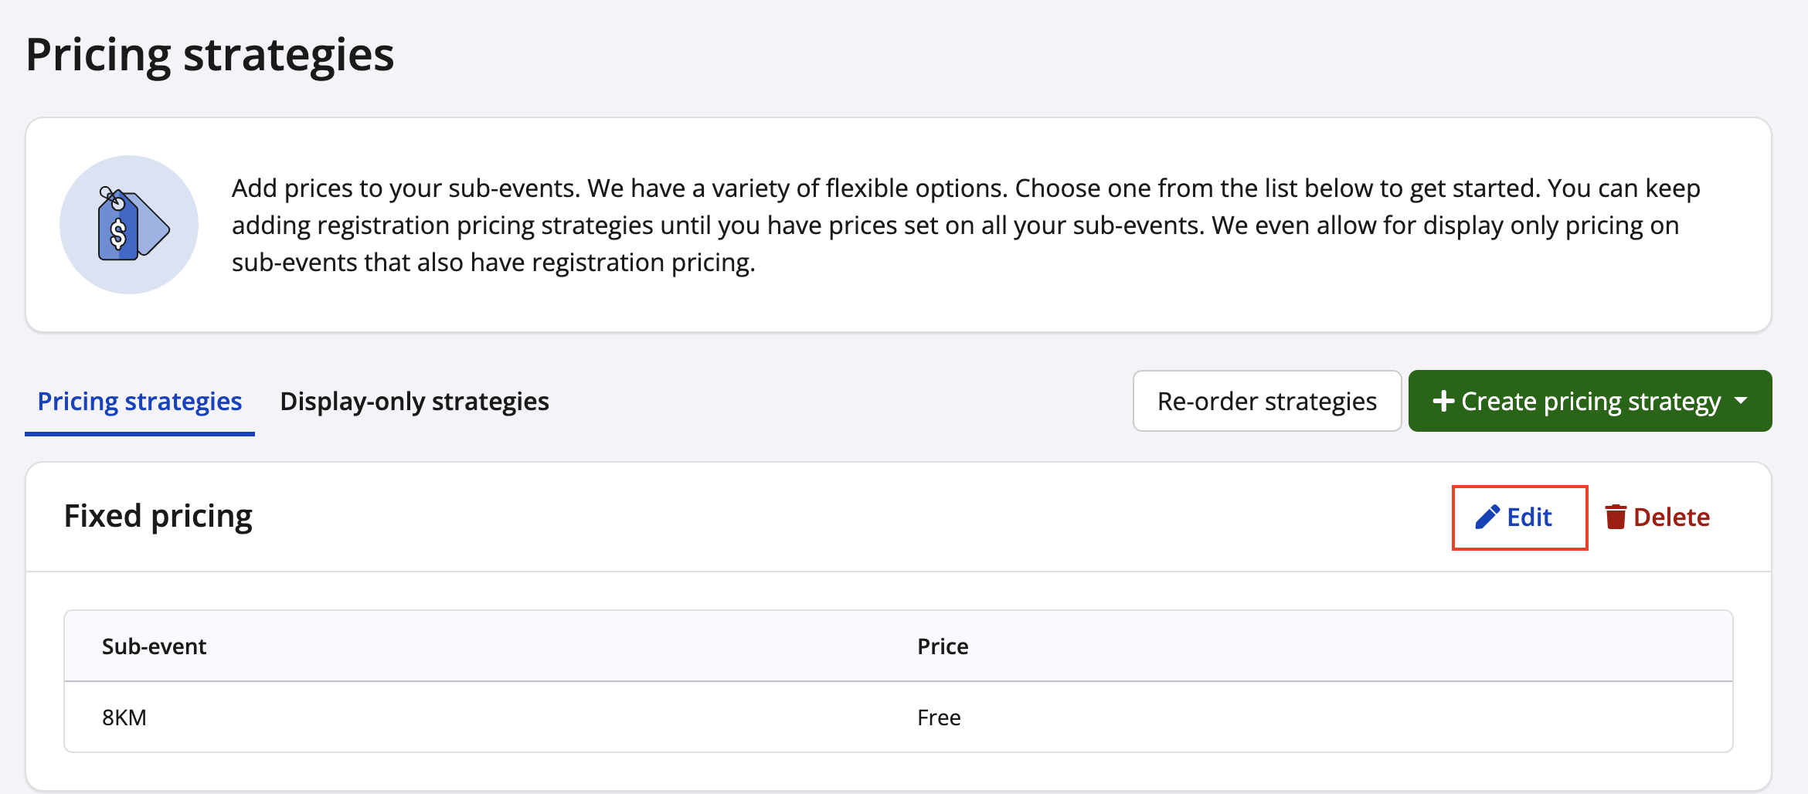1808x794 pixels.
Task: Click the Create pricing strategy label
Action: click(1591, 401)
